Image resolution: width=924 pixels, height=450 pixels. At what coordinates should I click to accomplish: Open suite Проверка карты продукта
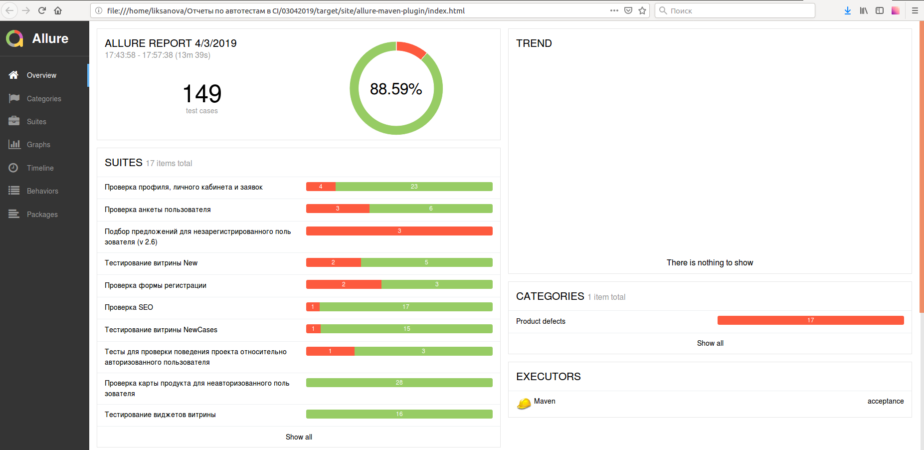click(x=299, y=389)
